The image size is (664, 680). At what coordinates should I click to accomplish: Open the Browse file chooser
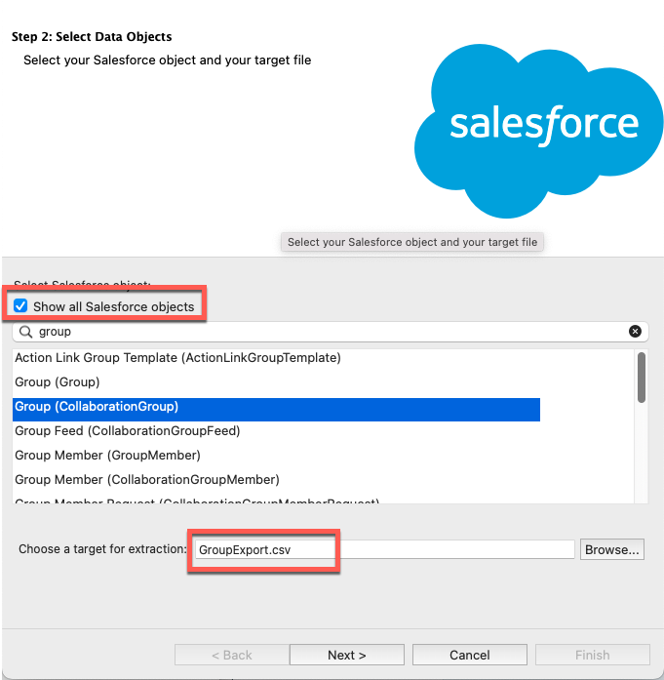(x=611, y=549)
